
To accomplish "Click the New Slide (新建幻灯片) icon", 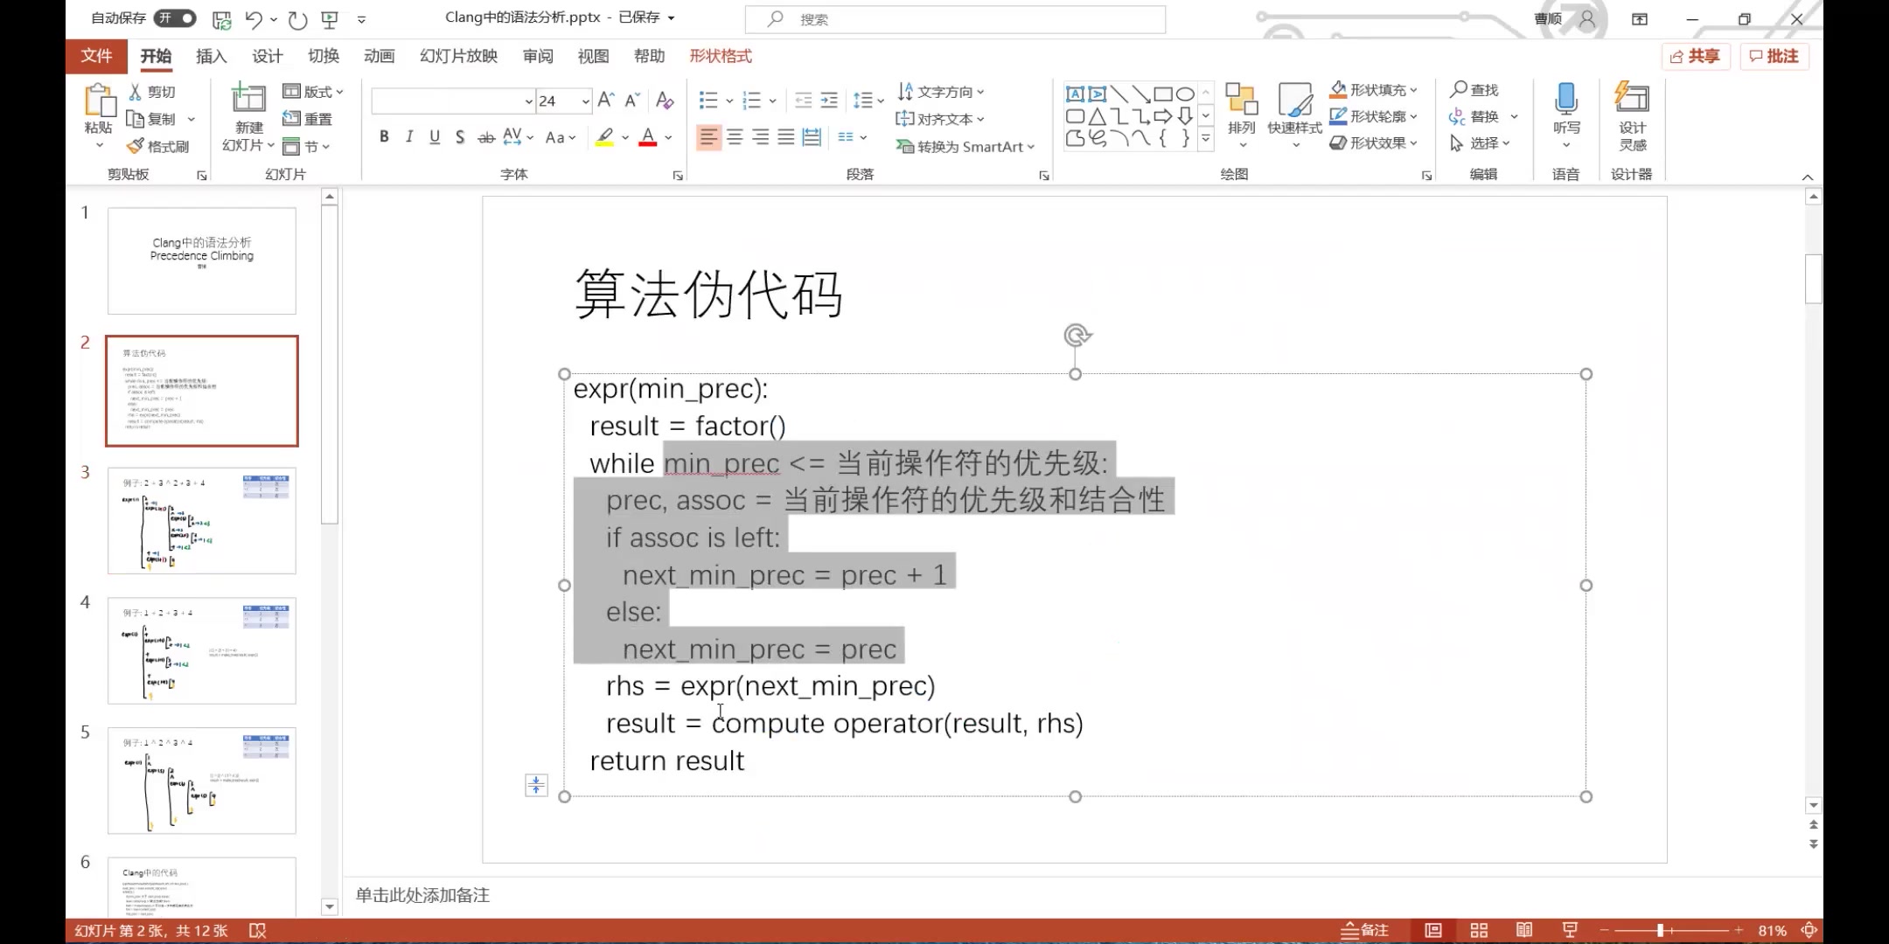I will 248,99.
